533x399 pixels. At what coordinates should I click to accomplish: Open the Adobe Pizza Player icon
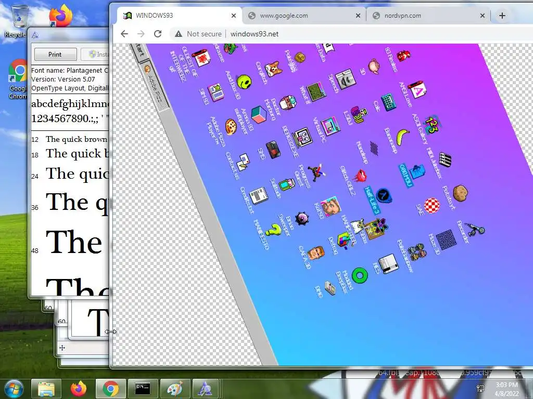pyautogui.click(x=231, y=127)
